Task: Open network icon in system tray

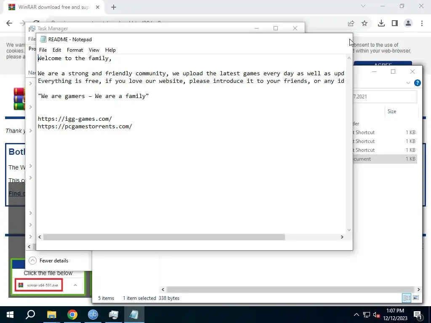Action: click(367, 315)
